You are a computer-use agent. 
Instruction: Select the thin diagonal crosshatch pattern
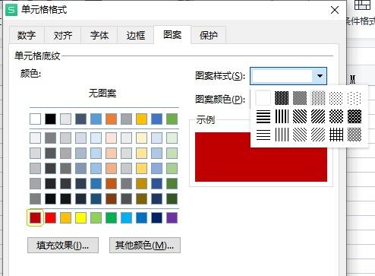355,135
